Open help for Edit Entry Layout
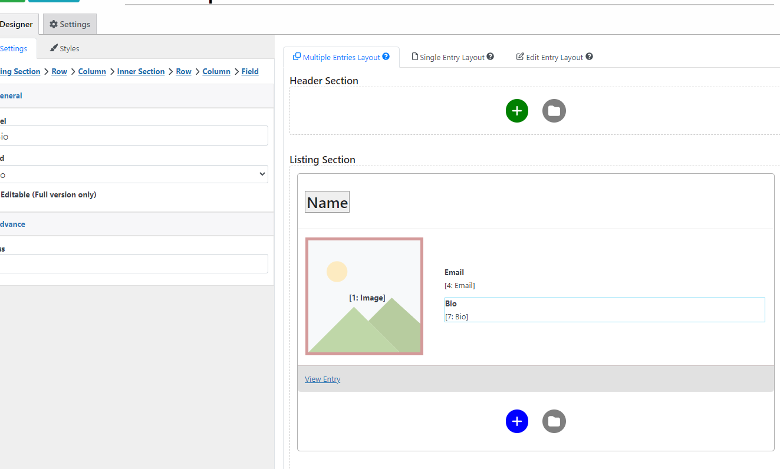The image size is (780, 469). pos(589,57)
